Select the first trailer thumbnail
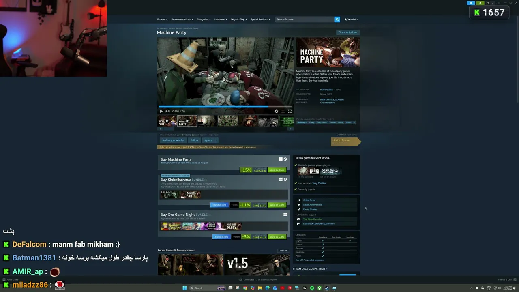Screen dimensions: 519x292 [x=167, y=121]
